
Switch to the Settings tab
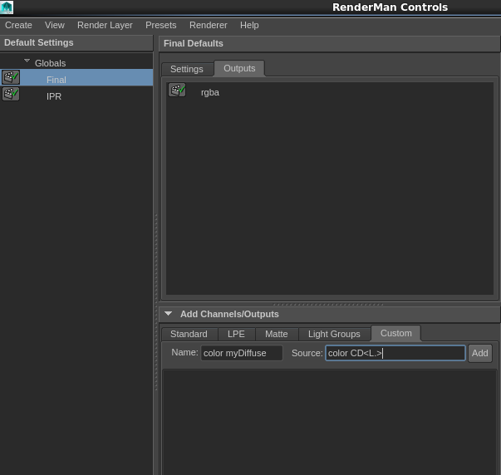(x=187, y=69)
